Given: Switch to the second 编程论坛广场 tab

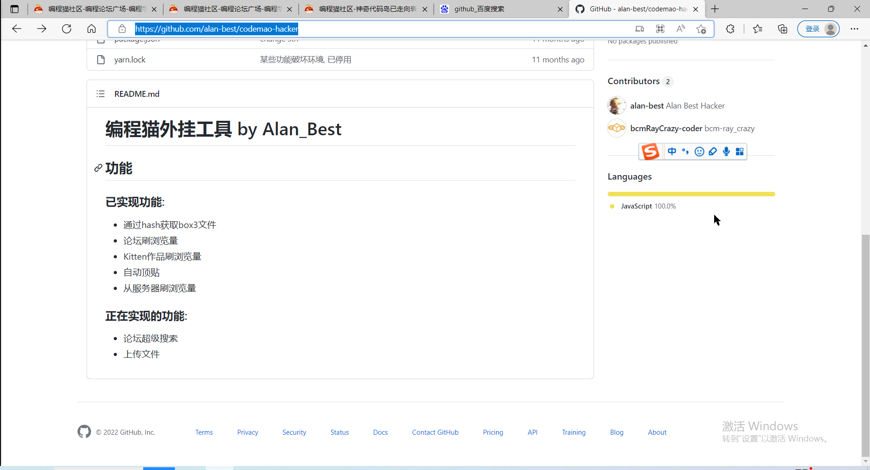Looking at the screenshot, I should click(x=232, y=9).
